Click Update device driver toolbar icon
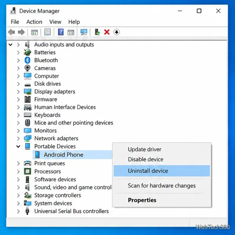235x235 pixels. (97, 32)
